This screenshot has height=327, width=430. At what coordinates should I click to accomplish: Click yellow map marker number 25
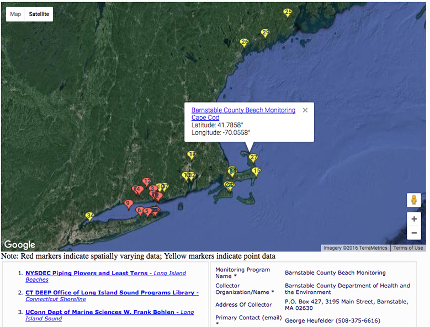tap(288, 13)
